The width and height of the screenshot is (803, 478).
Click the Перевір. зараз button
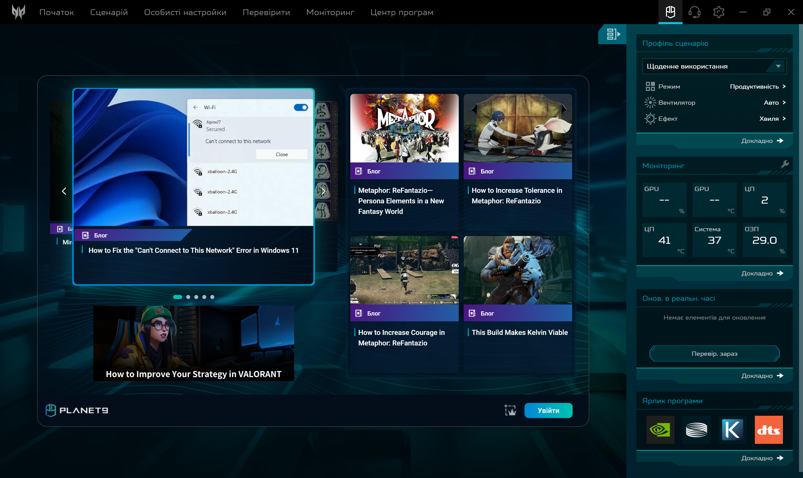[714, 354]
